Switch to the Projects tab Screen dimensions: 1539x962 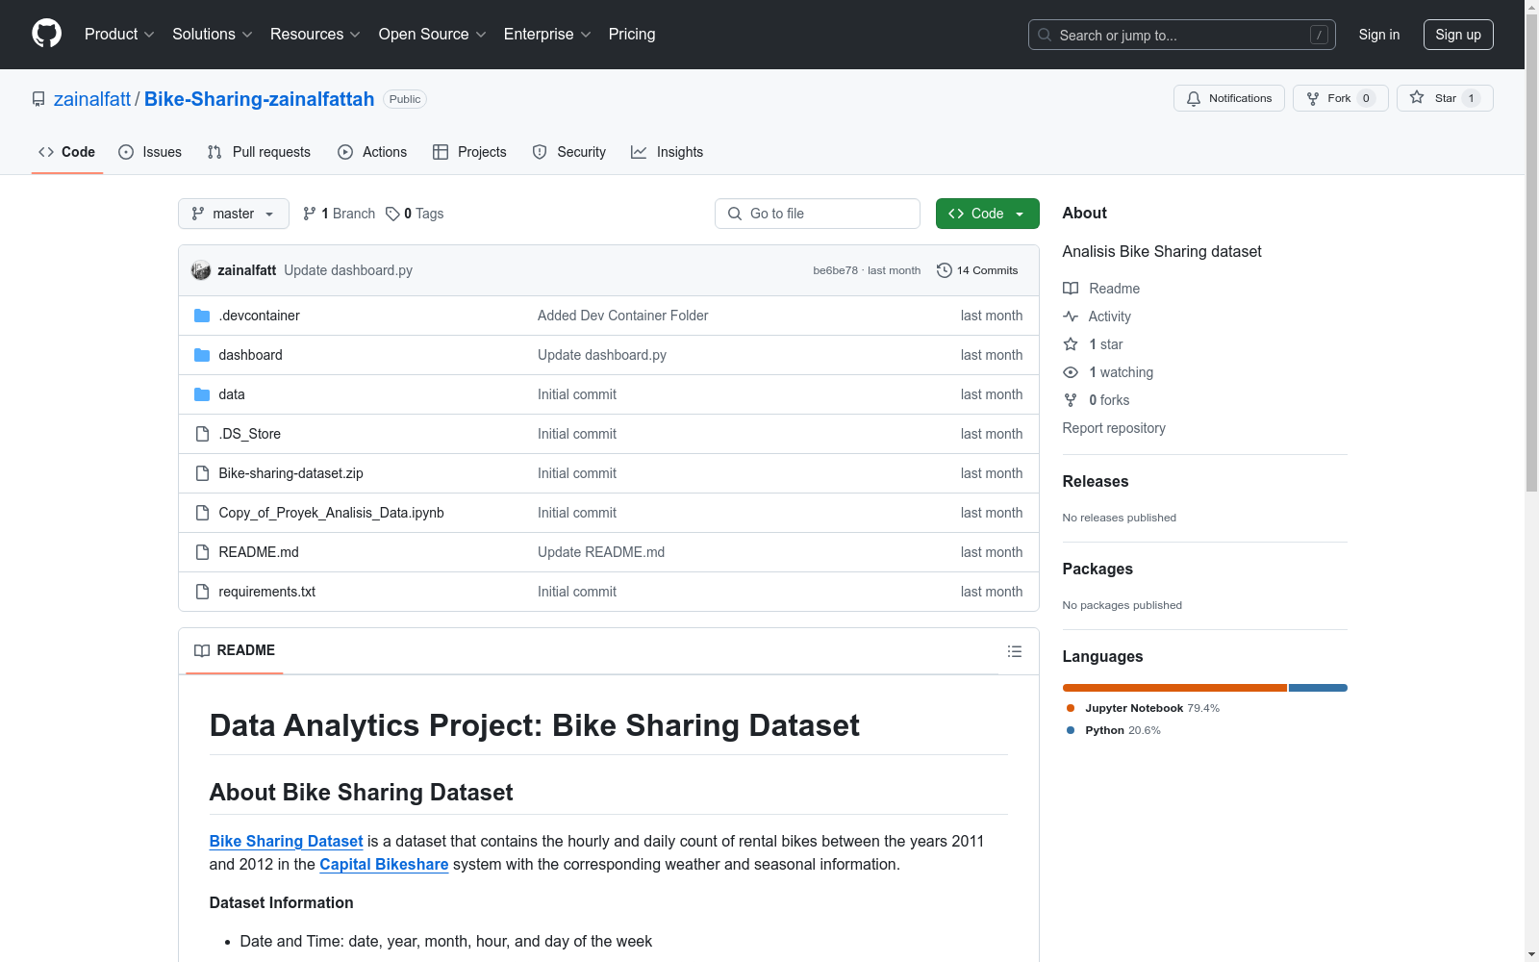(x=469, y=152)
